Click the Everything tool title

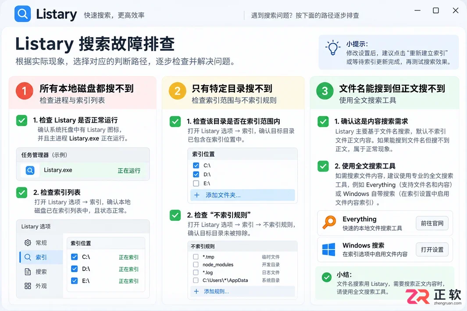(x=360, y=219)
